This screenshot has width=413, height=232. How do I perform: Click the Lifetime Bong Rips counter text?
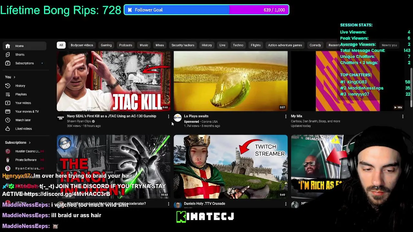(61, 10)
